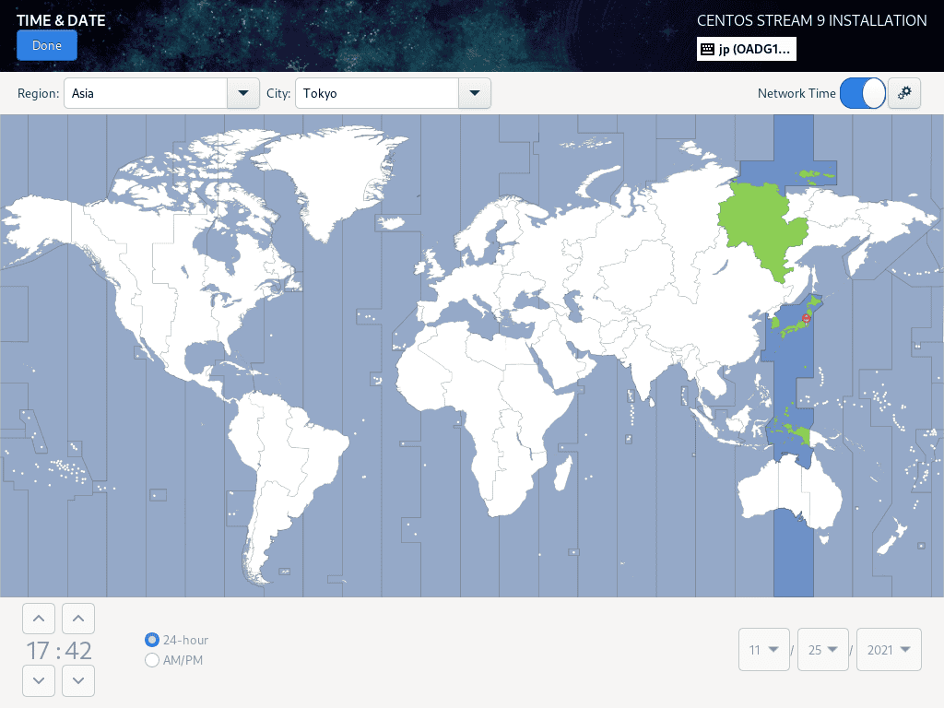944x708 pixels.
Task: Click into the Region field showing Asia
Action: 146,93
